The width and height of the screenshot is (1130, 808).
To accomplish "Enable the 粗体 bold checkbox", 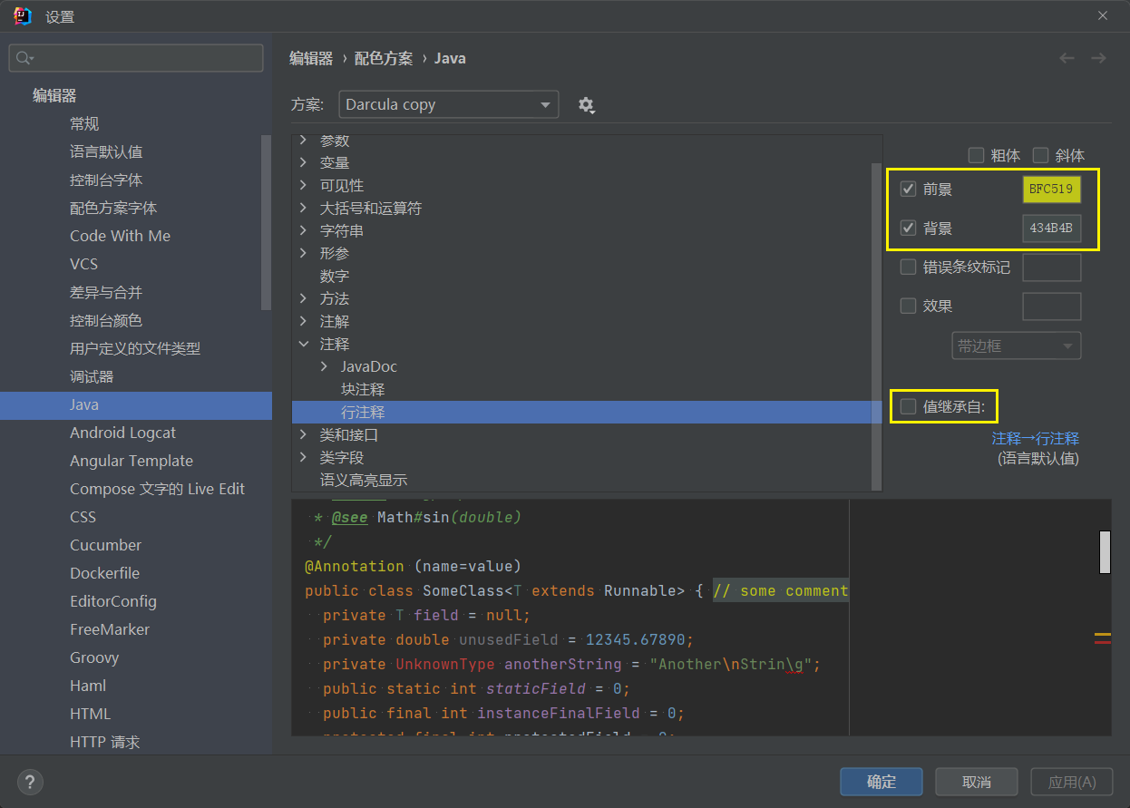I will [976, 155].
